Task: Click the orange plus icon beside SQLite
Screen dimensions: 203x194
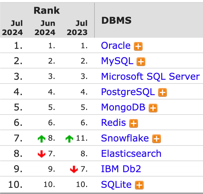Action: click(139, 185)
